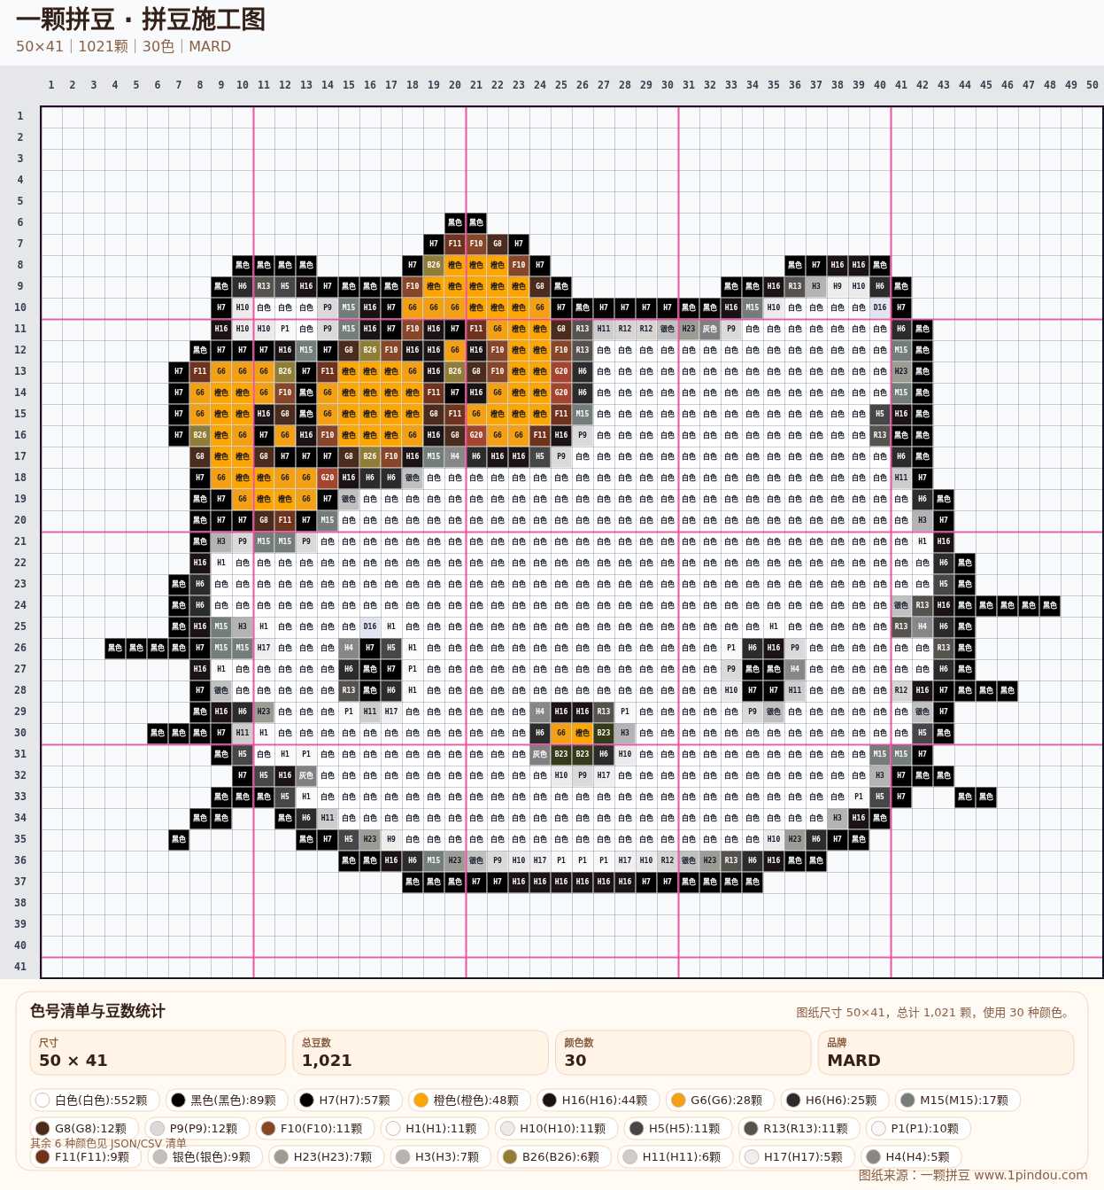
Task: Select the H16(H16):44颗 legend chip
Action: point(598,1100)
